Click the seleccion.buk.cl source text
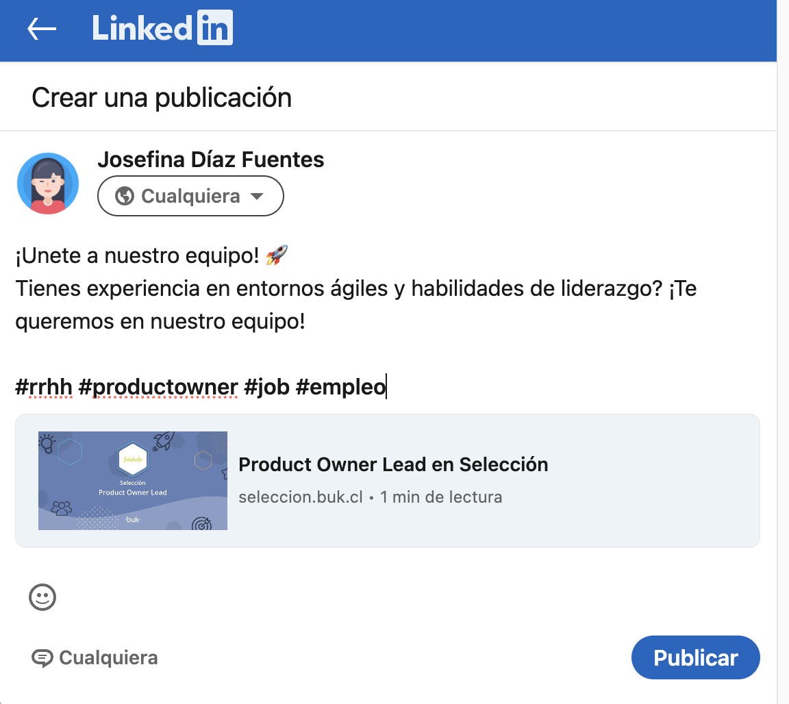Screen dimensions: 789x704 pos(300,497)
